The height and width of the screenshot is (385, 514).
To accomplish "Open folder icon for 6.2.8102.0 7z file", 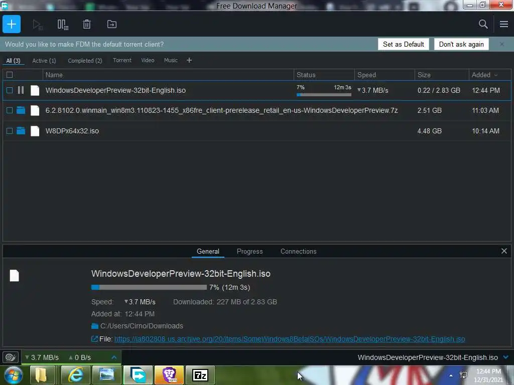I will tap(21, 110).
